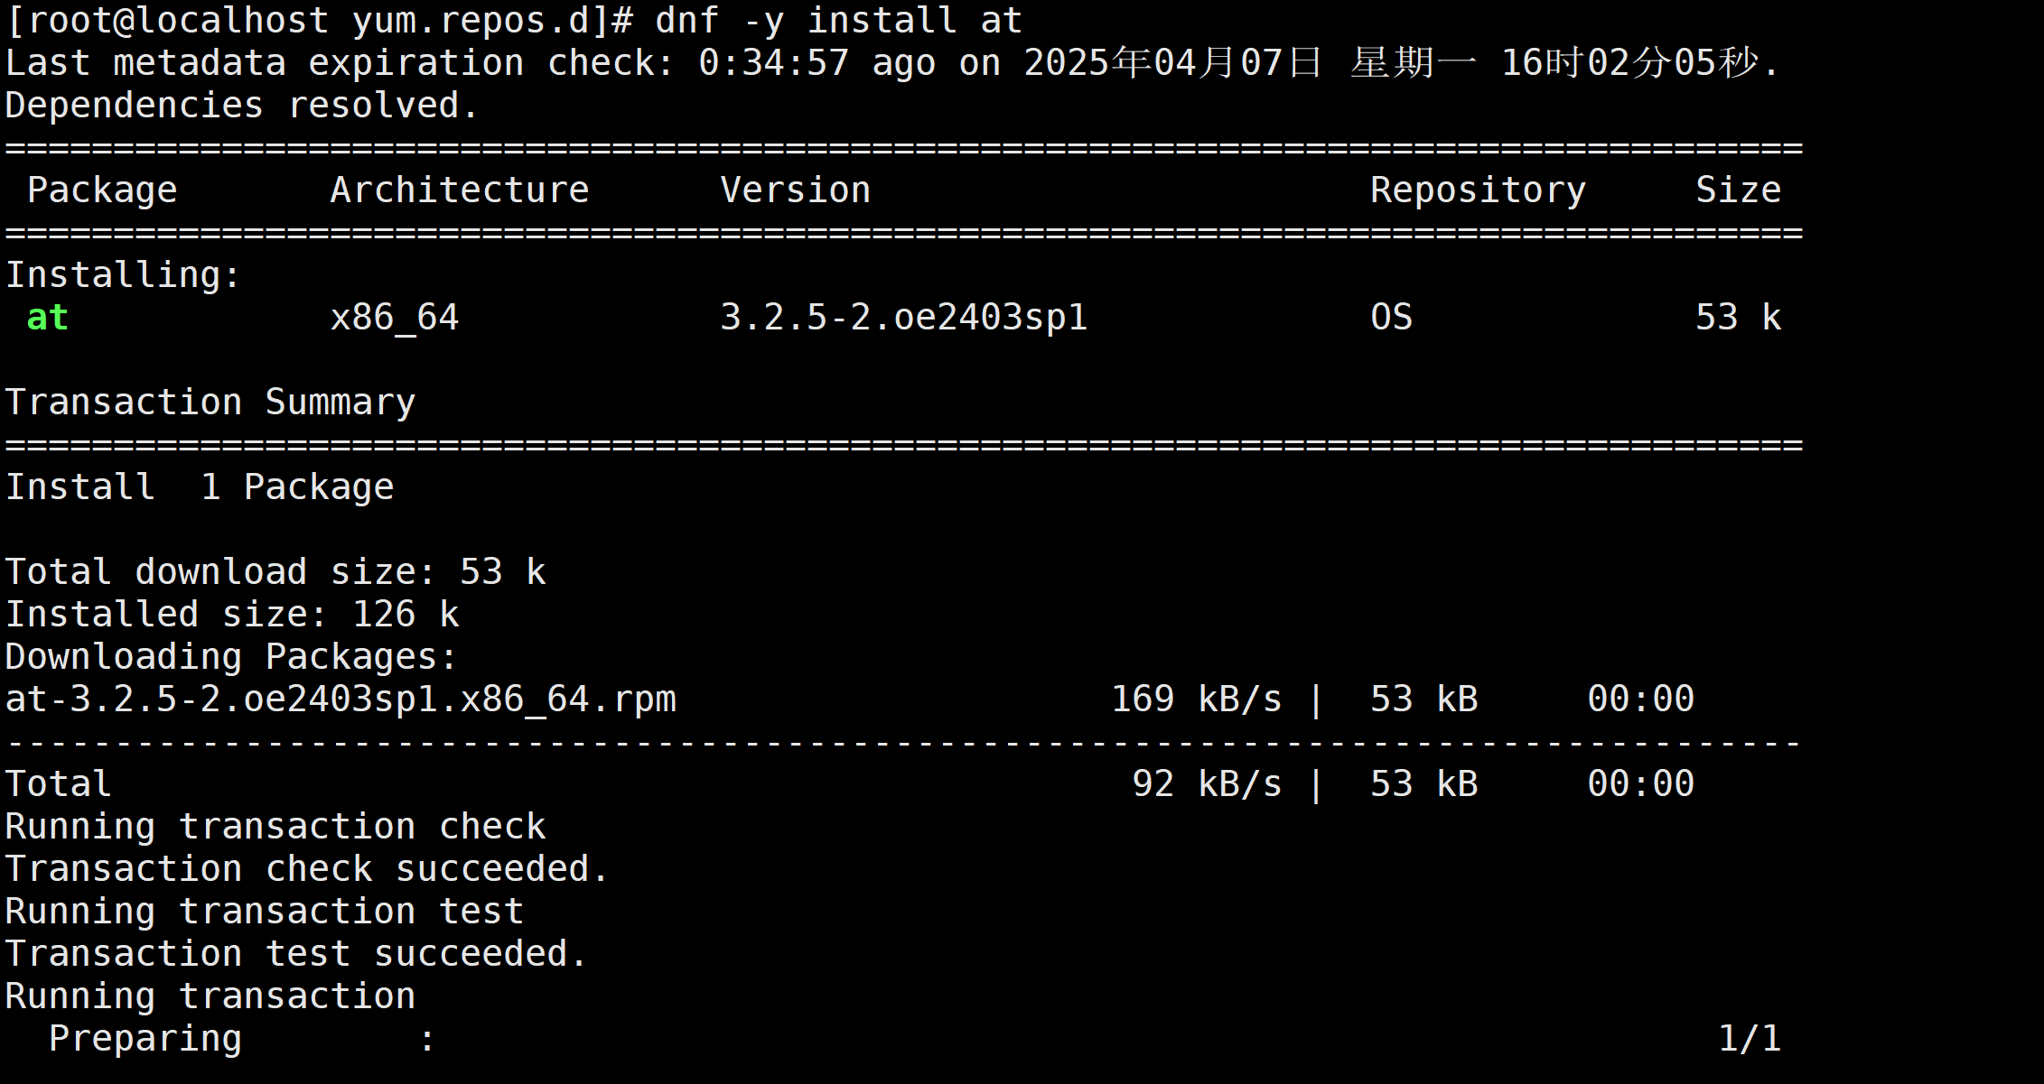Viewport: 2044px width, 1084px height.
Task: Click the at-3.2.5-2.oe2403sp1.x86_64.rpm filename
Action: click(340, 700)
